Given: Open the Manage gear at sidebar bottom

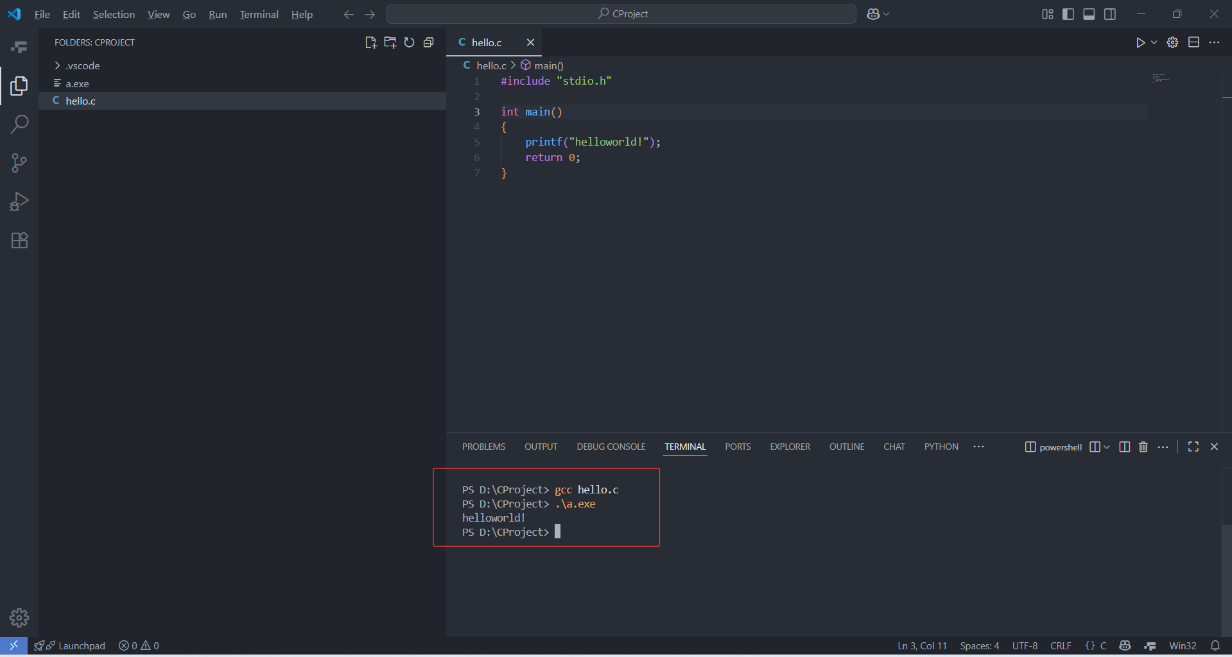Looking at the screenshot, I should [19, 617].
